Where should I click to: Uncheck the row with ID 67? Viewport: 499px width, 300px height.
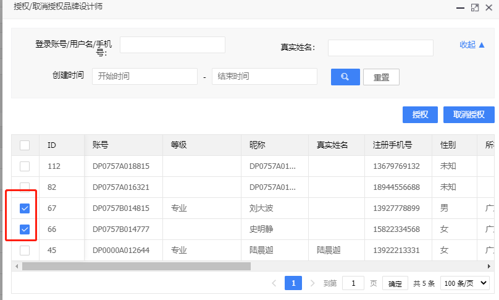(25, 208)
